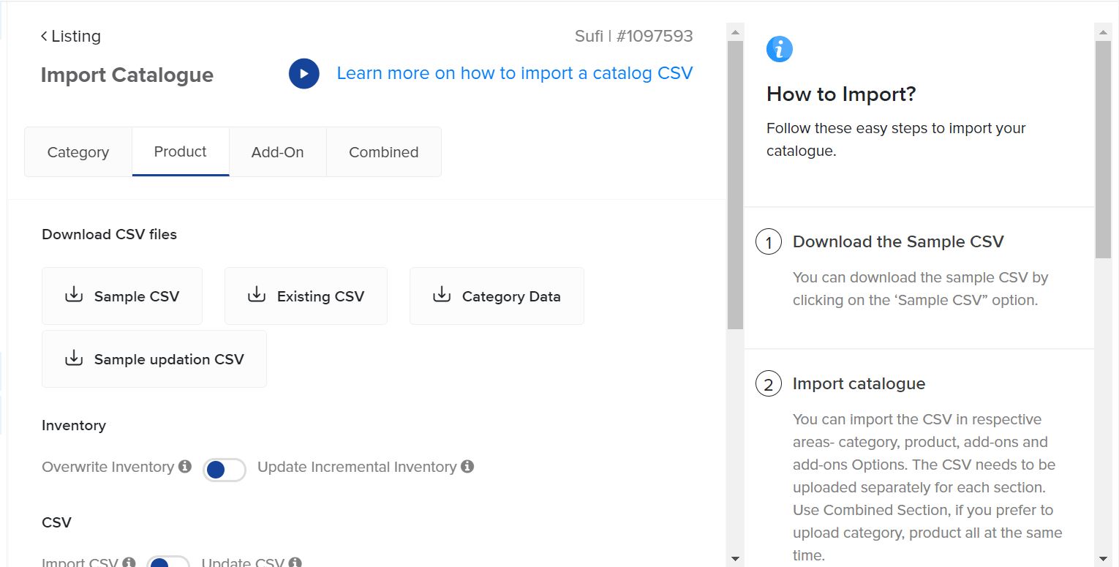Click the main panel scrollbar down arrow
This screenshot has height=567, width=1119.
pyautogui.click(x=735, y=558)
